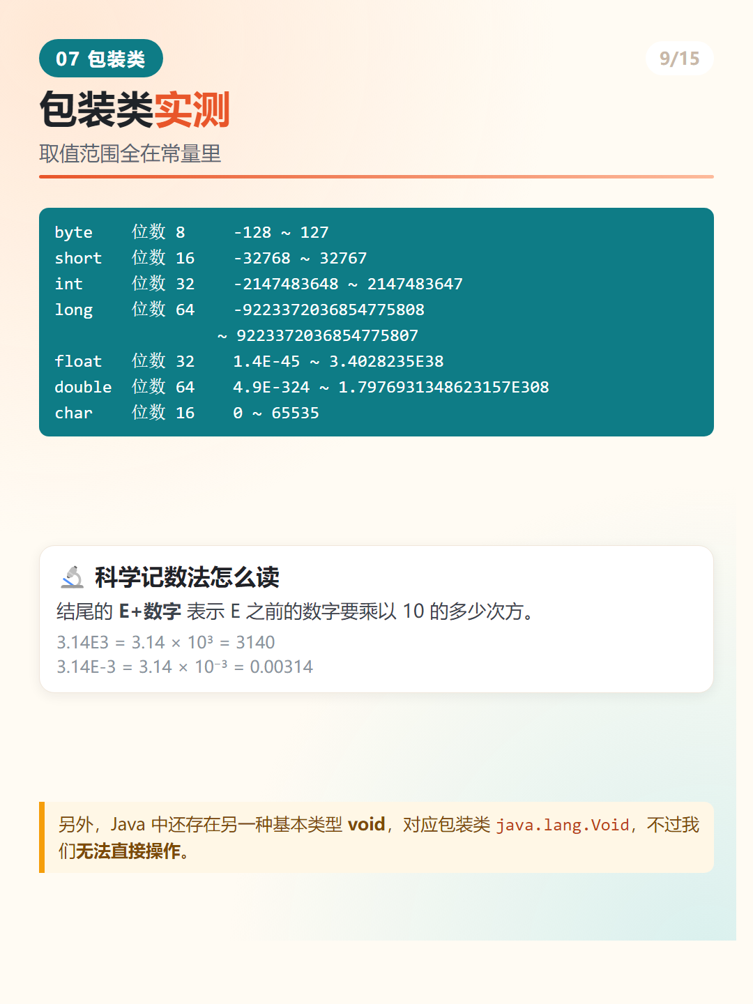
Task: Click the int type name
Action: [x=68, y=284]
